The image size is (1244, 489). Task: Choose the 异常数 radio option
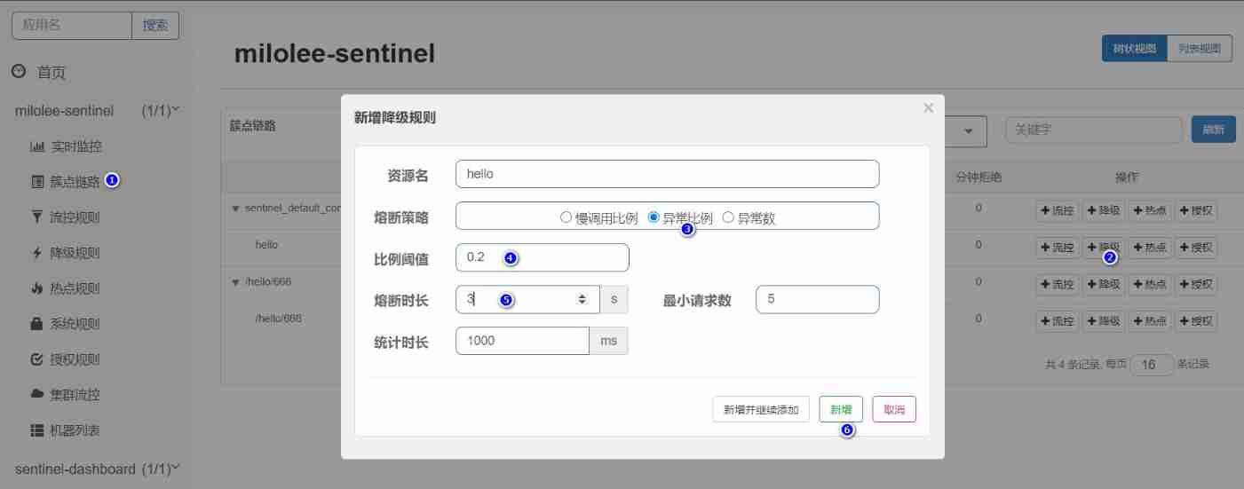click(x=729, y=217)
